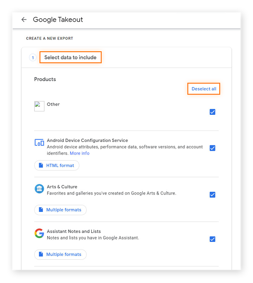Click the Select data to include step heading
Image resolution: width=253 pixels, height=283 pixels.
point(71,57)
